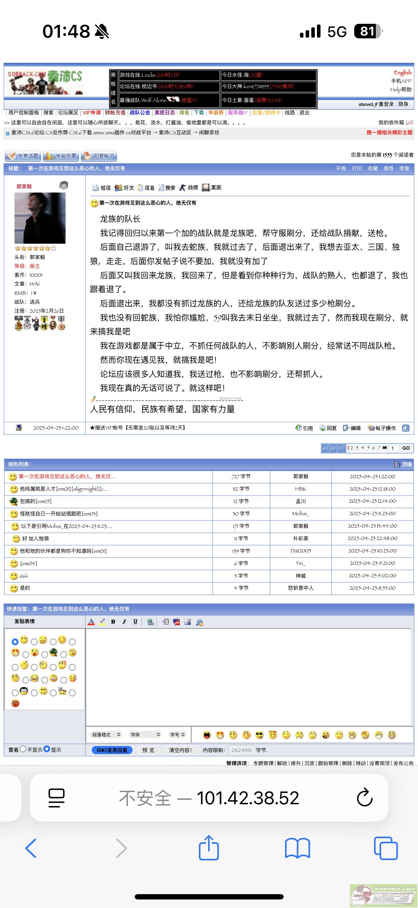
Task: Click the bold formatting icon in the reply editor
Action: 113,622
